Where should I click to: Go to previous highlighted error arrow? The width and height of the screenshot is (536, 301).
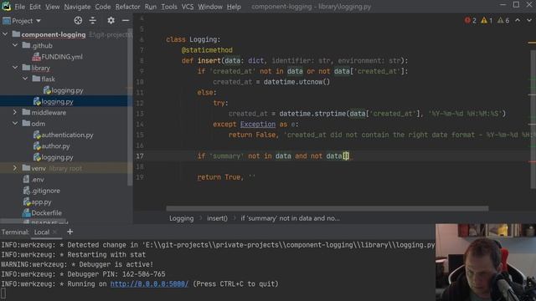(518, 20)
